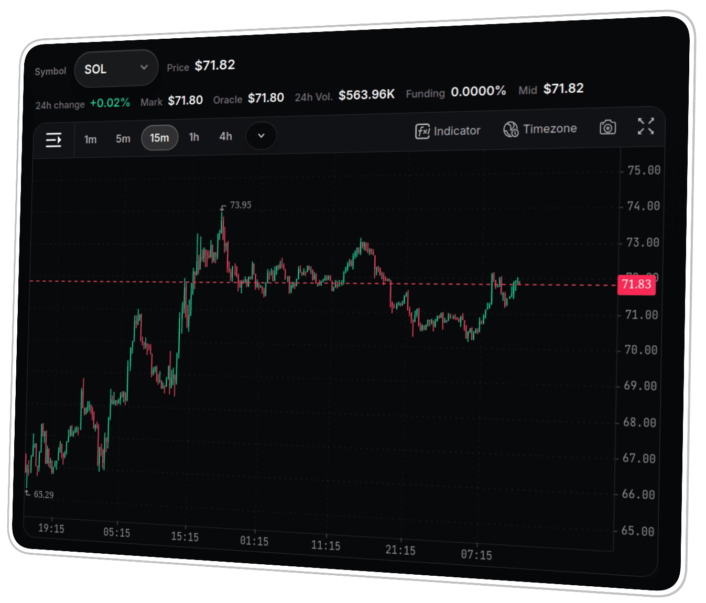Expand more timeframe options chevron
This screenshot has width=706, height=603.
pos(261,136)
